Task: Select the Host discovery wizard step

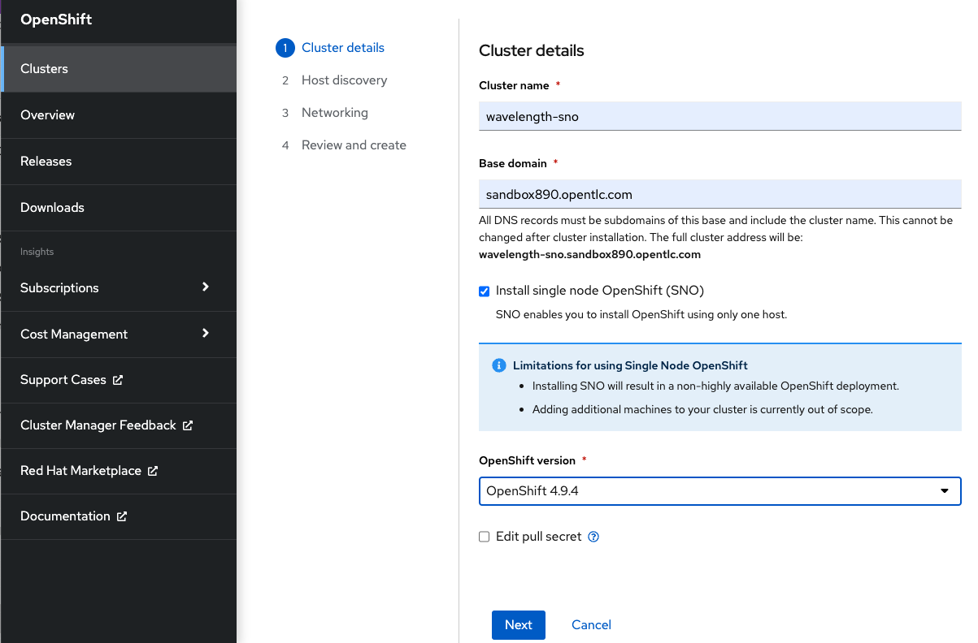Action: pyautogui.click(x=345, y=80)
